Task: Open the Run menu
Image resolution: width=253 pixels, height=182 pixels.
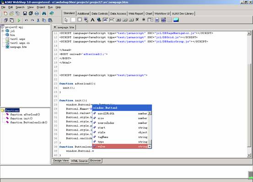Action: pos(50,7)
